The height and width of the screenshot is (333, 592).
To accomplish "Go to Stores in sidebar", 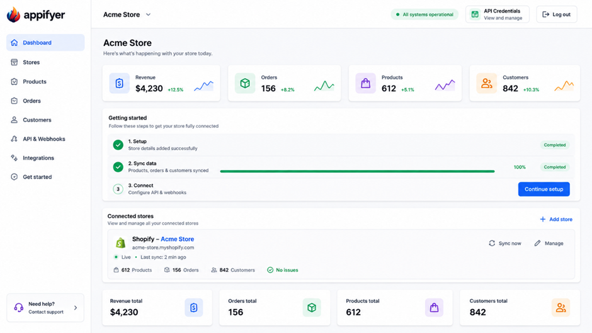I will tap(45, 62).
